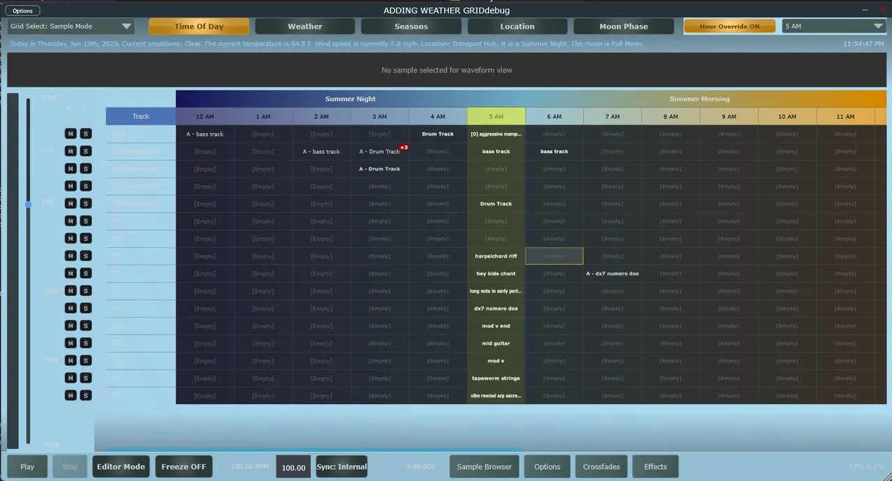Toggle the Hour Override ON button
Screen dimensions: 892x481
click(730, 26)
